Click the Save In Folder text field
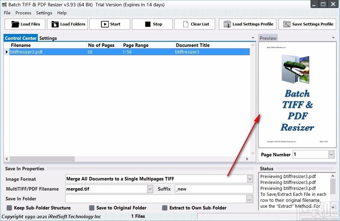The width and height of the screenshot is (340, 221). (x=156, y=199)
